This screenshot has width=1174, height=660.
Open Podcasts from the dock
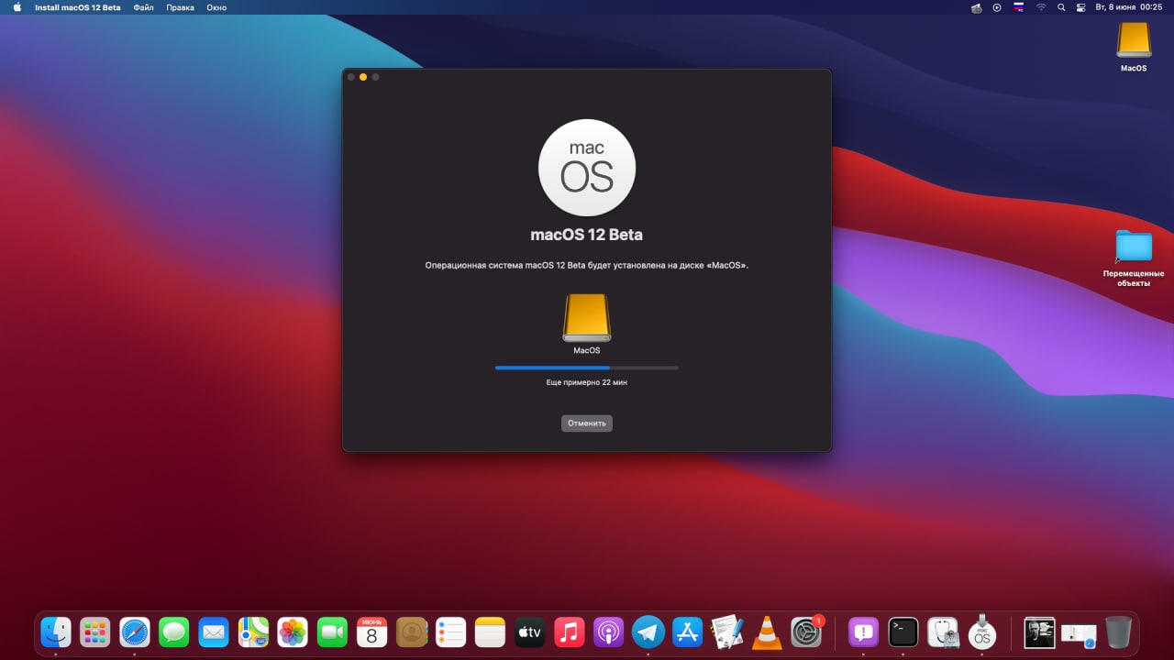coord(609,632)
